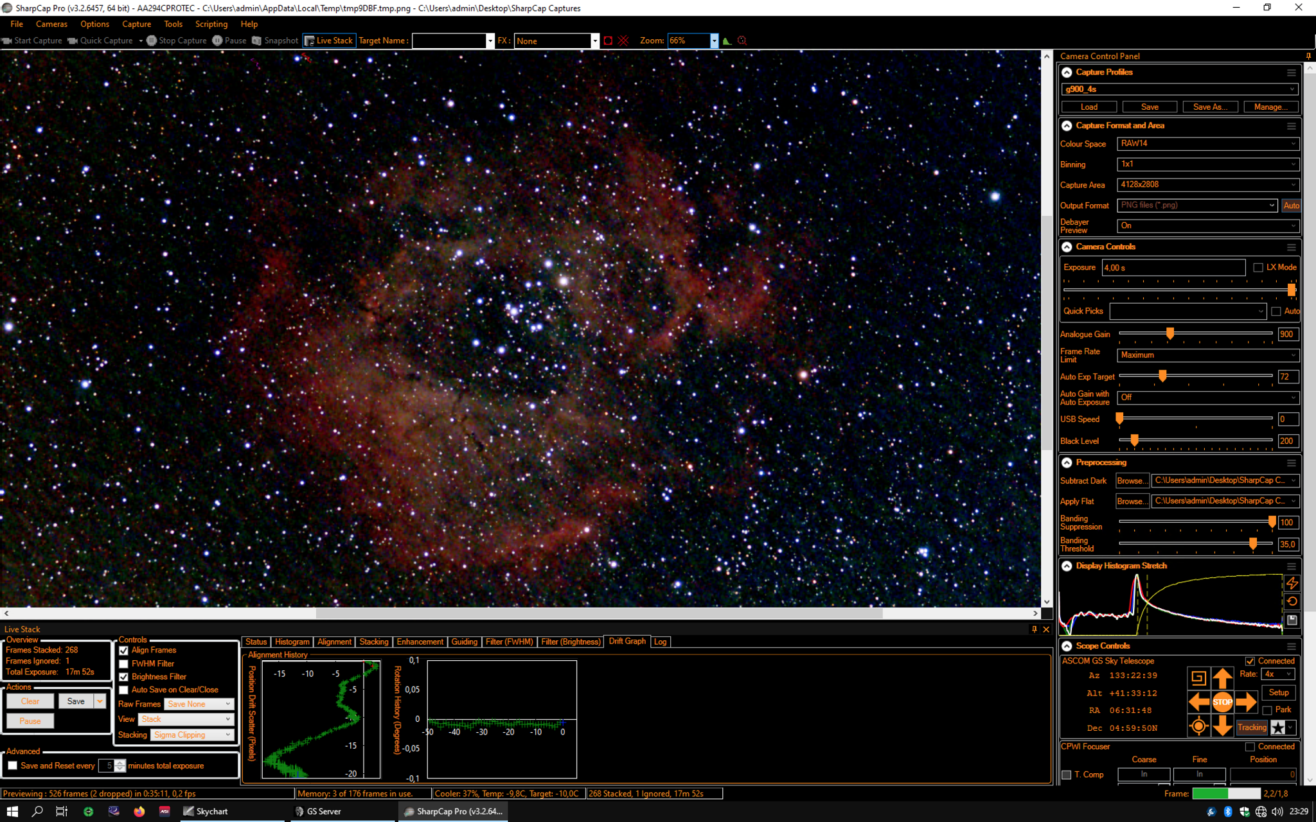Uncheck the ASCOM telescope Connected checkbox
Image resolution: width=1316 pixels, height=822 pixels.
pos(1250,661)
